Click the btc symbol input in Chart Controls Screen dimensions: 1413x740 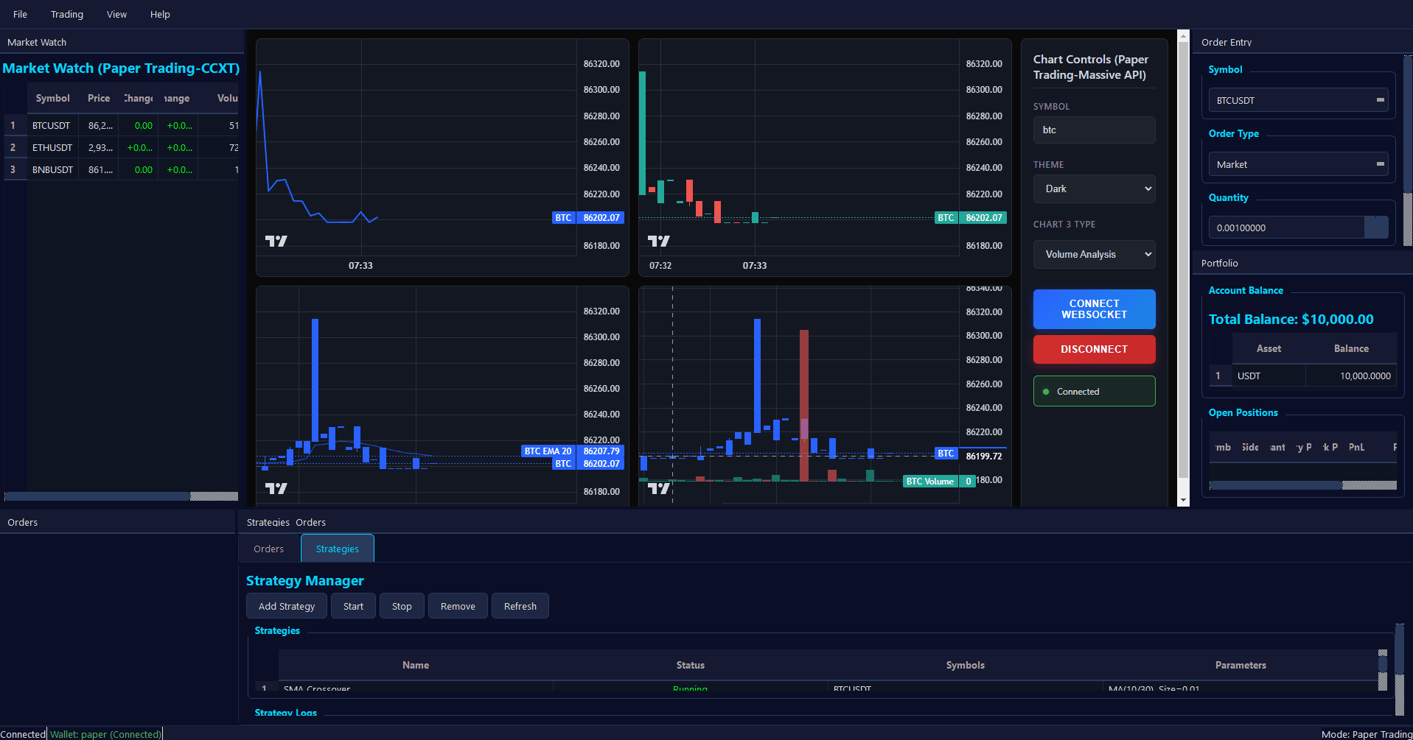[x=1094, y=130]
